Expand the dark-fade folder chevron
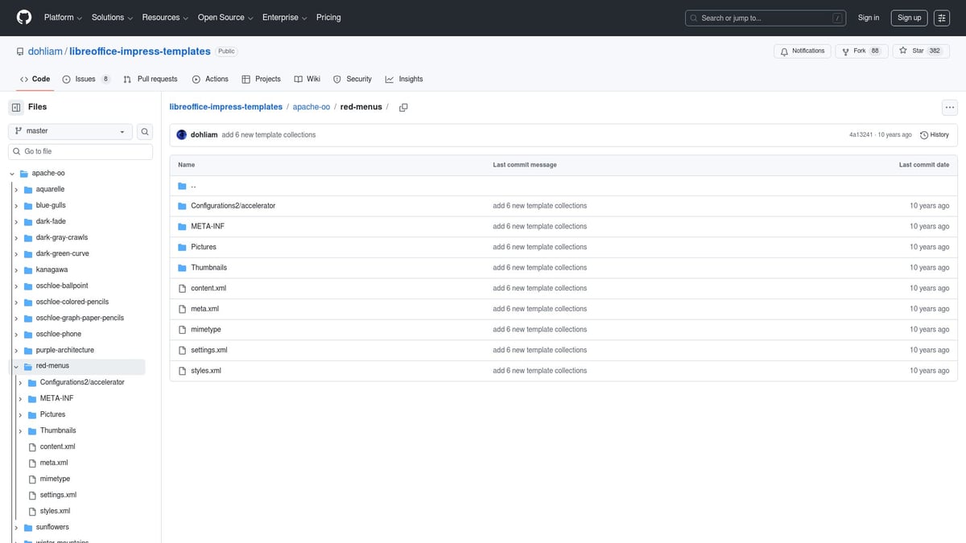The width and height of the screenshot is (966, 543). click(x=16, y=221)
